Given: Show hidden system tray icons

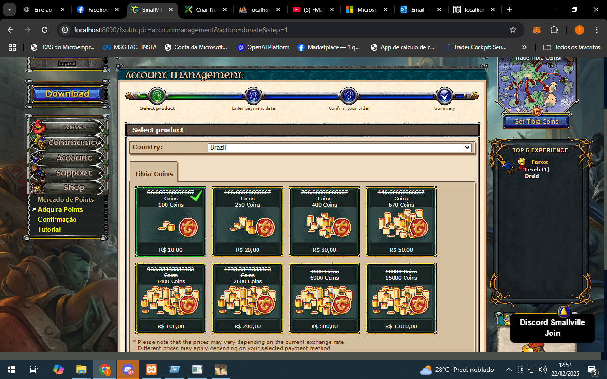Looking at the screenshot, I should point(508,370).
